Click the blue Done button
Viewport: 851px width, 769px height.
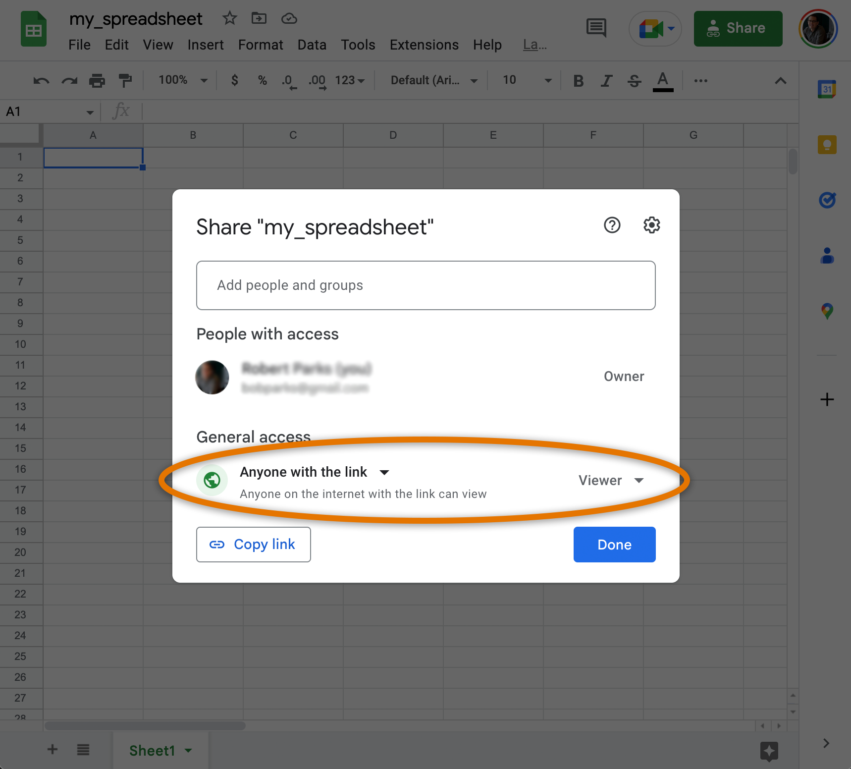pos(614,545)
